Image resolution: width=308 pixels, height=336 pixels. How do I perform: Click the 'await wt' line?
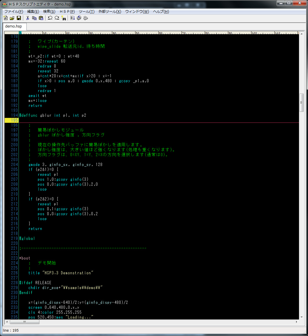click(37, 96)
